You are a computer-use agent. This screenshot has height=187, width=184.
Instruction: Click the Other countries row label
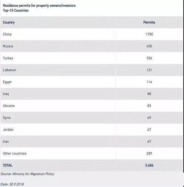tap(15, 154)
